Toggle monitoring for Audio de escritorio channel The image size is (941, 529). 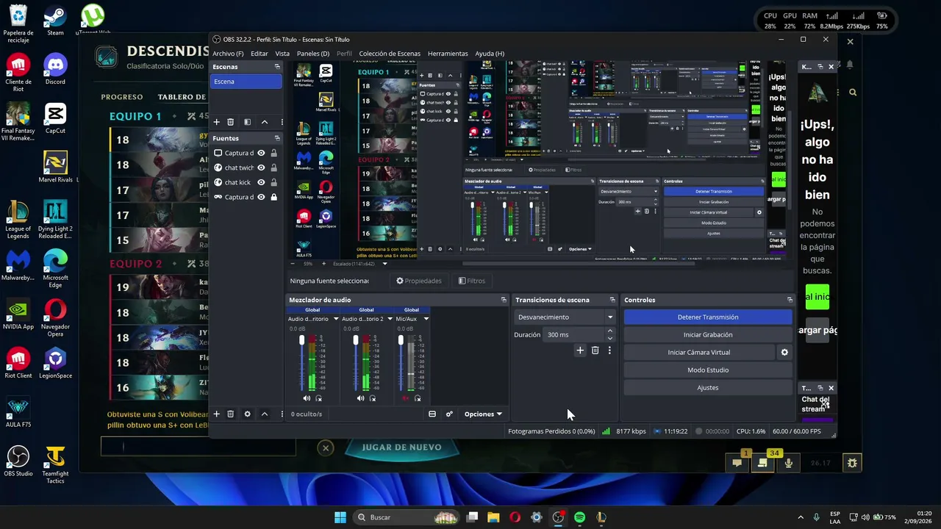(318, 398)
